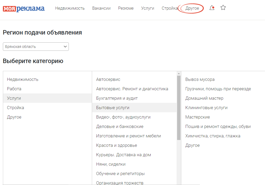265x185 pixels.
Task: Open the Брянская область region dropdown
Action: (x=36, y=47)
